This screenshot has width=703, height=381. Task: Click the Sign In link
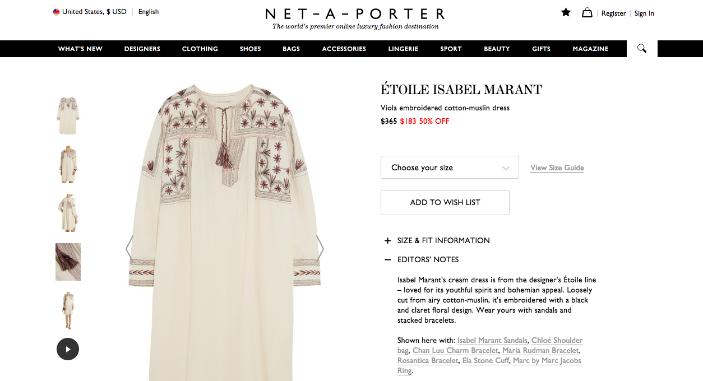coord(644,13)
